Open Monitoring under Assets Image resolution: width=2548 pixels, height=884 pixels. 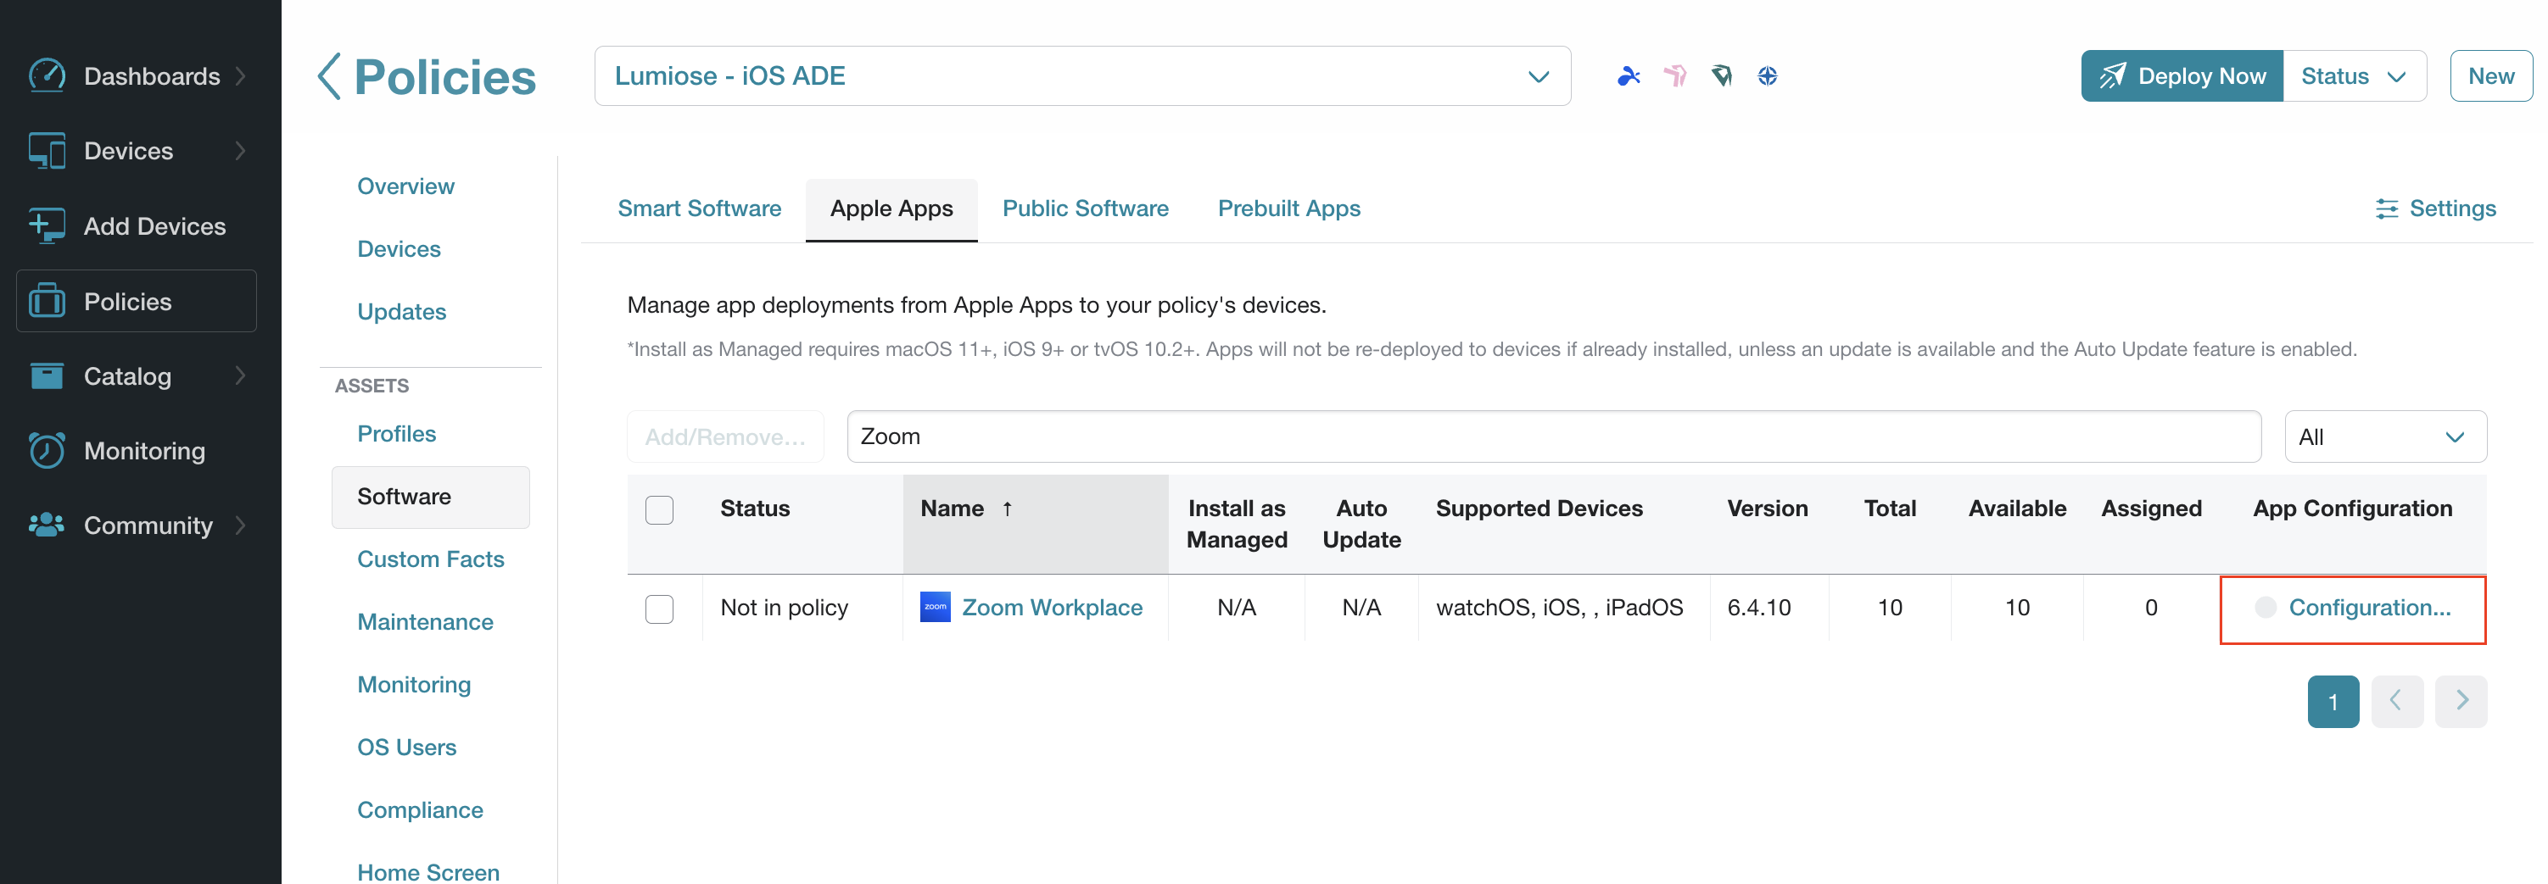tap(413, 684)
